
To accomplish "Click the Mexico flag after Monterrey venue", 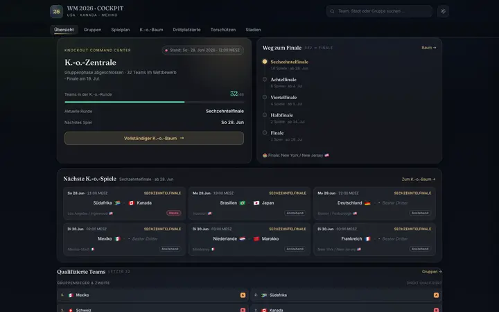I will coord(213,250).
